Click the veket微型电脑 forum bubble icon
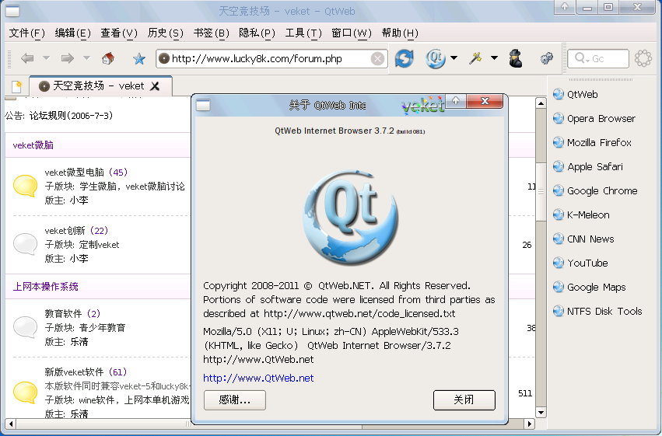The height and width of the screenshot is (436, 662). click(26, 186)
